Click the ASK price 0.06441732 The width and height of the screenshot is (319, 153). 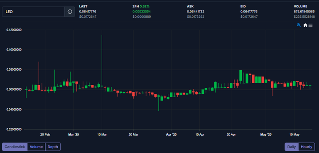point(196,12)
